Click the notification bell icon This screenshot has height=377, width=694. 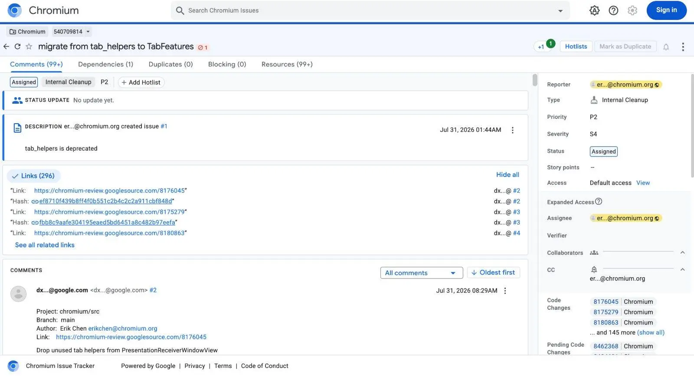click(666, 47)
